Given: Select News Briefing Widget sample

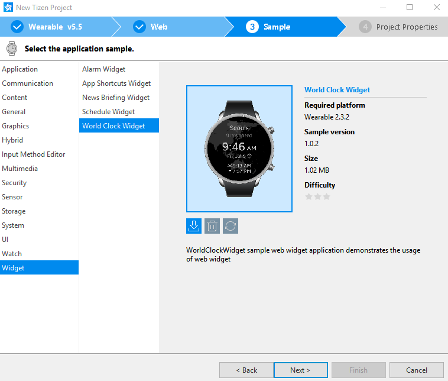Looking at the screenshot, I should (x=116, y=98).
